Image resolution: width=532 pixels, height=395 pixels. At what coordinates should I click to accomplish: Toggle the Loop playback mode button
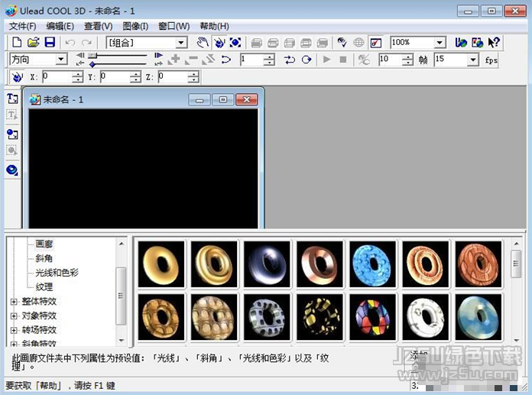pyautogui.click(x=307, y=60)
